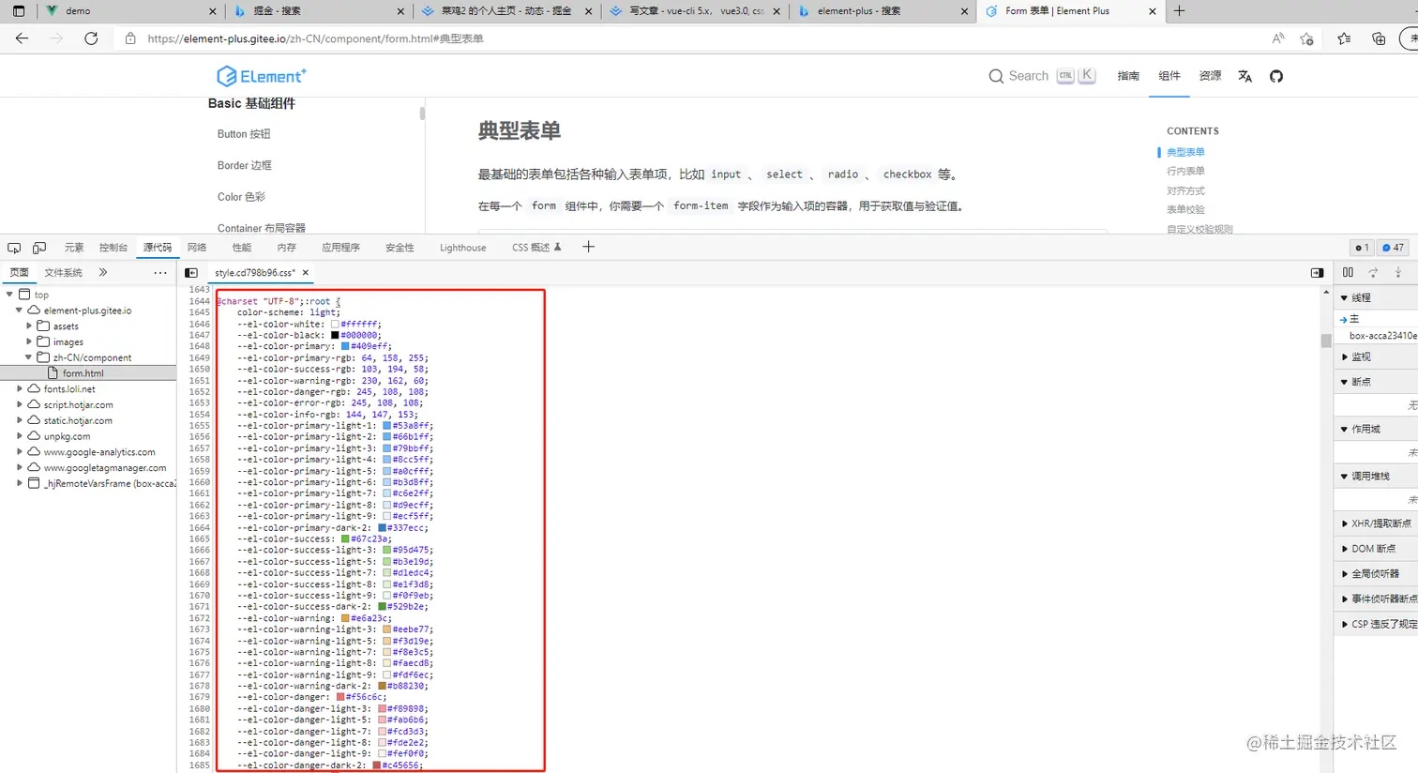Collapse the top frame tree node
Viewport: 1418px width, 773px height.
10,295
